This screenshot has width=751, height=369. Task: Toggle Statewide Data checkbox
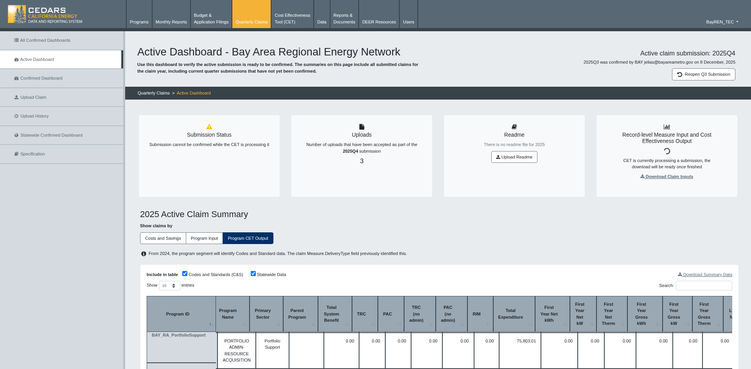(253, 274)
